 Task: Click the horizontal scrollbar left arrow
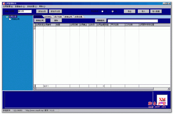pyautogui.click(x=35, y=89)
